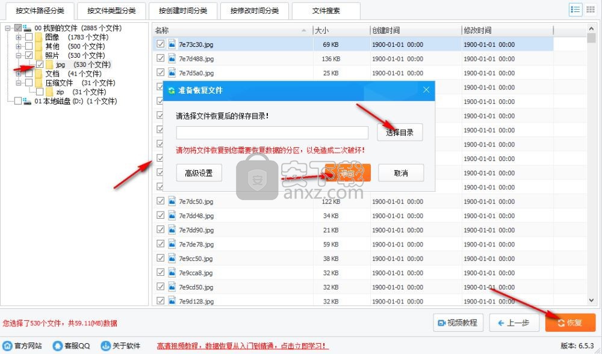Switch to thumbnail grid view icon
Screen dimensions: 602x354
click(x=590, y=10)
